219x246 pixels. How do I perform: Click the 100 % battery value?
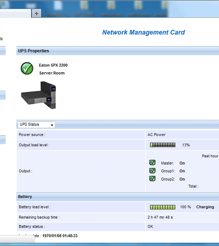[x=185, y=207]
